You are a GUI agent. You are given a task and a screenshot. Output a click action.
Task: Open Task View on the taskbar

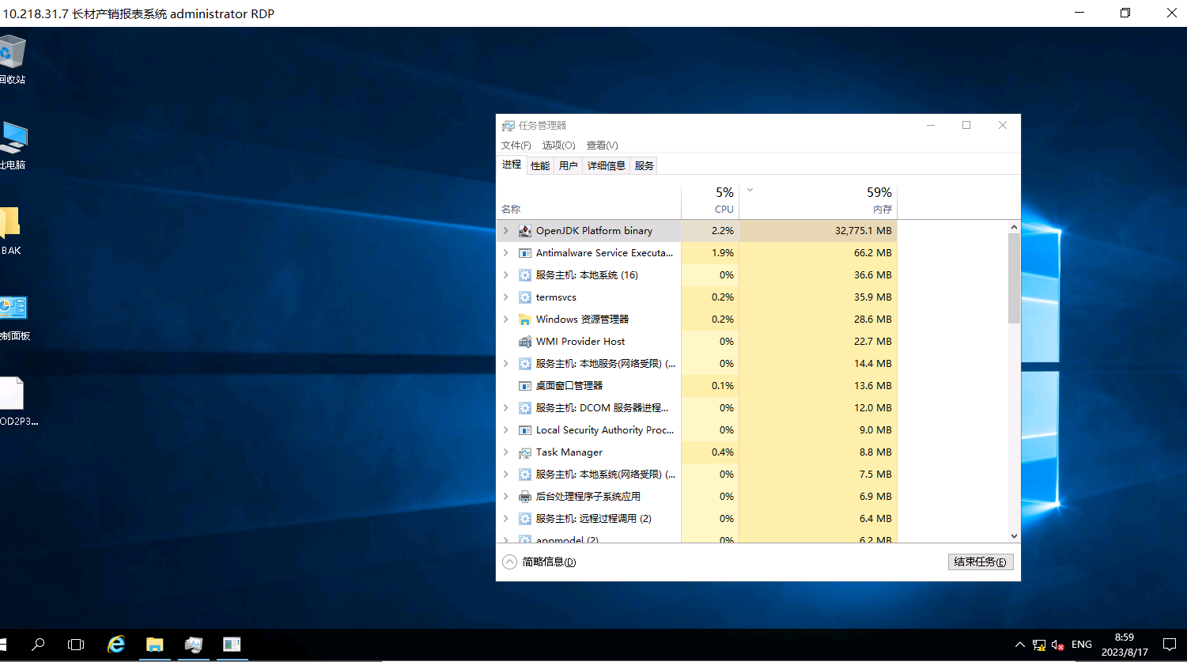click(x=76, y=645)
